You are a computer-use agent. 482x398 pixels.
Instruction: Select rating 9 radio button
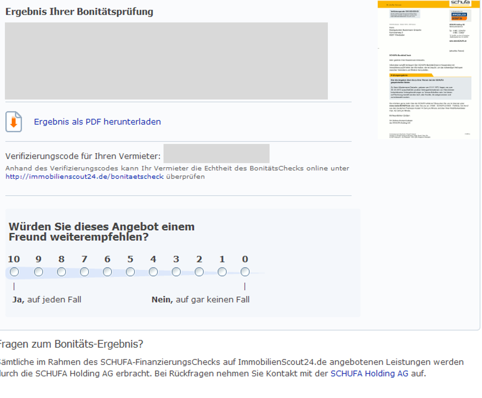38,272
